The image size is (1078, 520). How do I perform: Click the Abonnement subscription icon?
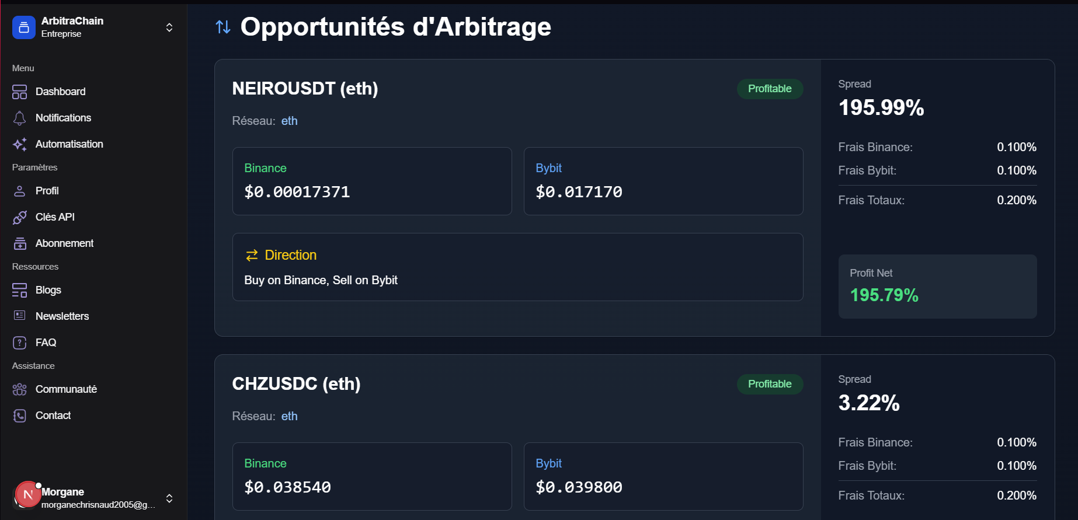click(19, 243)
